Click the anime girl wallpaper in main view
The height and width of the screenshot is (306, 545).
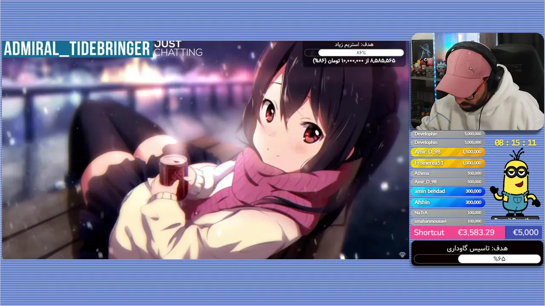pos(205,150)
